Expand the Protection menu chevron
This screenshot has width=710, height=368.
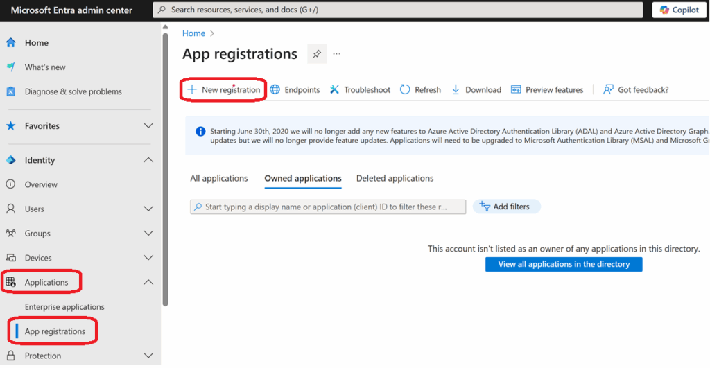pyautogui.click(x=148, y=356)
